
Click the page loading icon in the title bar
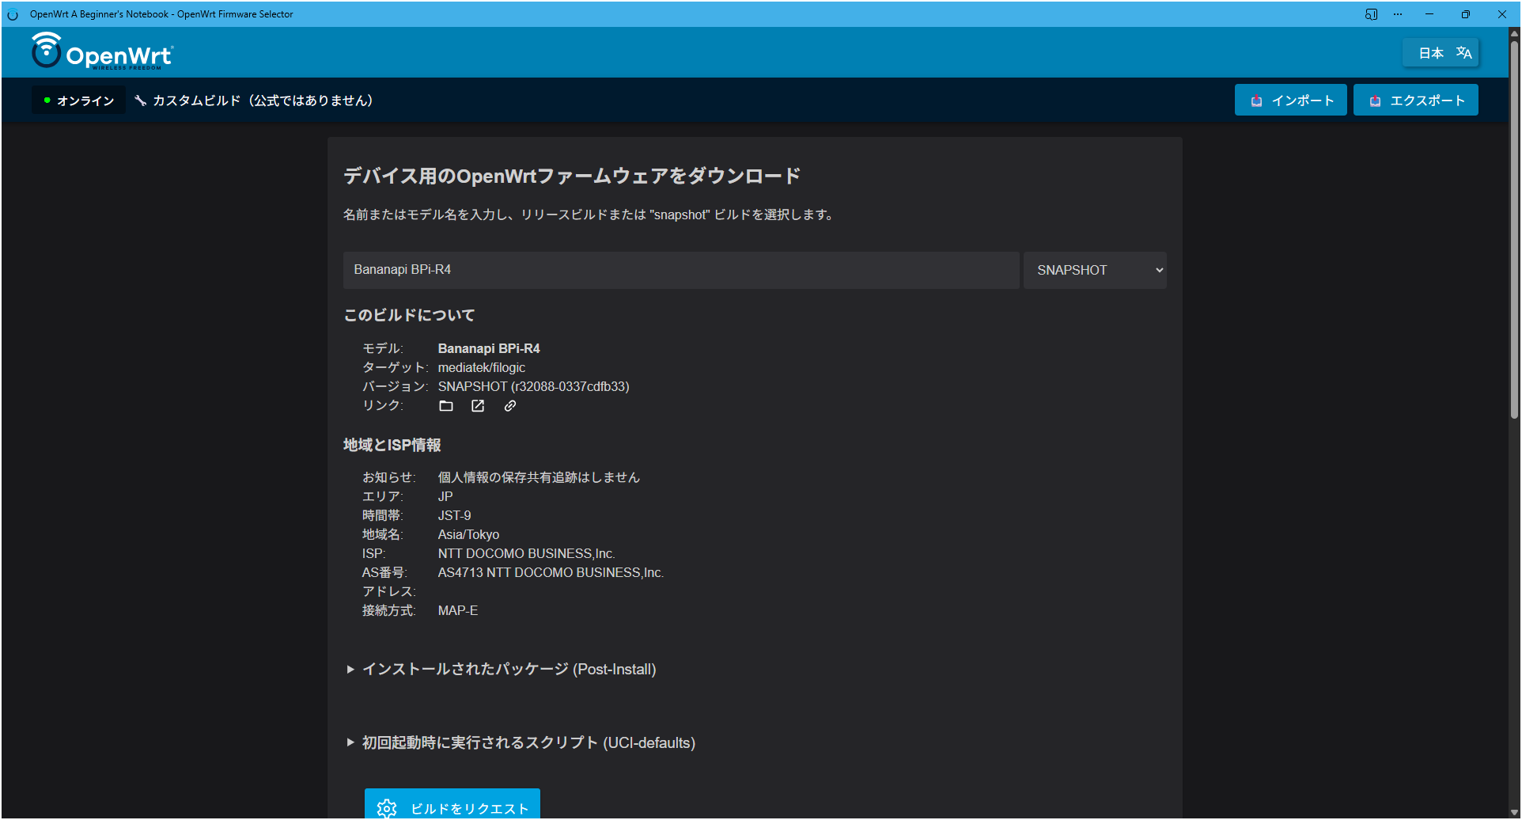click(13, 14)
